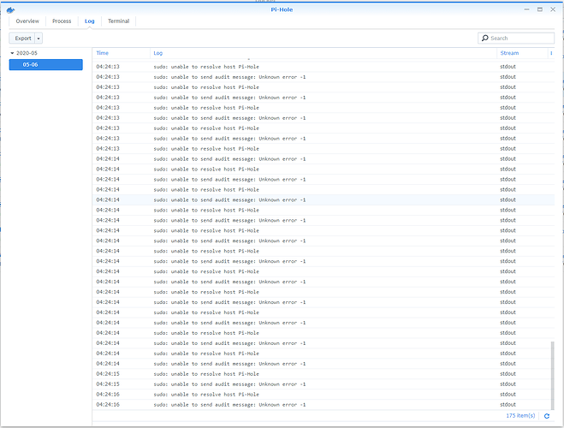Click the magnifier icon in the search box

point(485,39)
